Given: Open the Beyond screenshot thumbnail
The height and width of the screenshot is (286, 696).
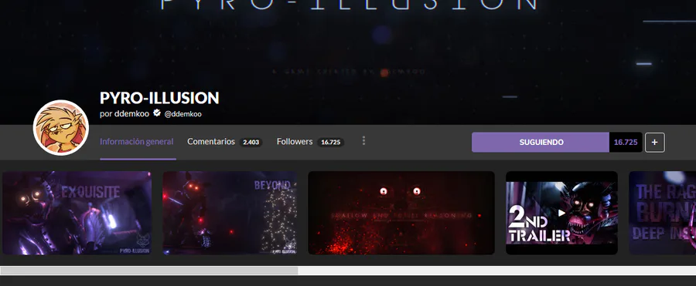Looking at the screenshot, I should point(230,213).
